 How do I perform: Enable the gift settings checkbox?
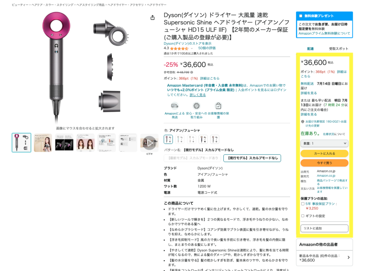pos(303,216)
